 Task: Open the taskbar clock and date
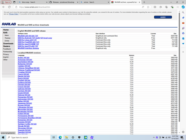coord(175,137)
